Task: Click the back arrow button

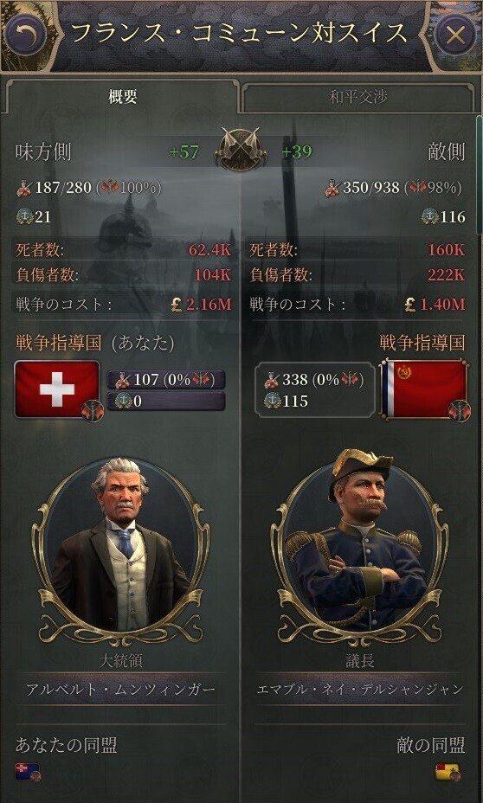Action: pos(25,35)
